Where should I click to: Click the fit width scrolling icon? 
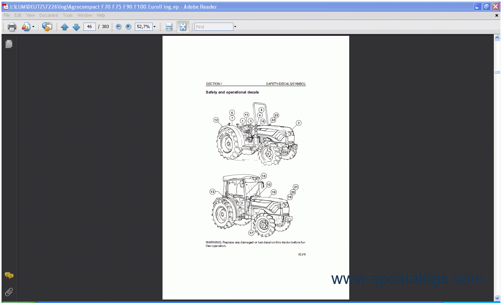[x=169, y=27]
